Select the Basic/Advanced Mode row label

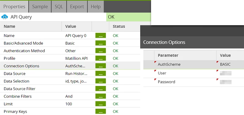click(x=23, y=43)
